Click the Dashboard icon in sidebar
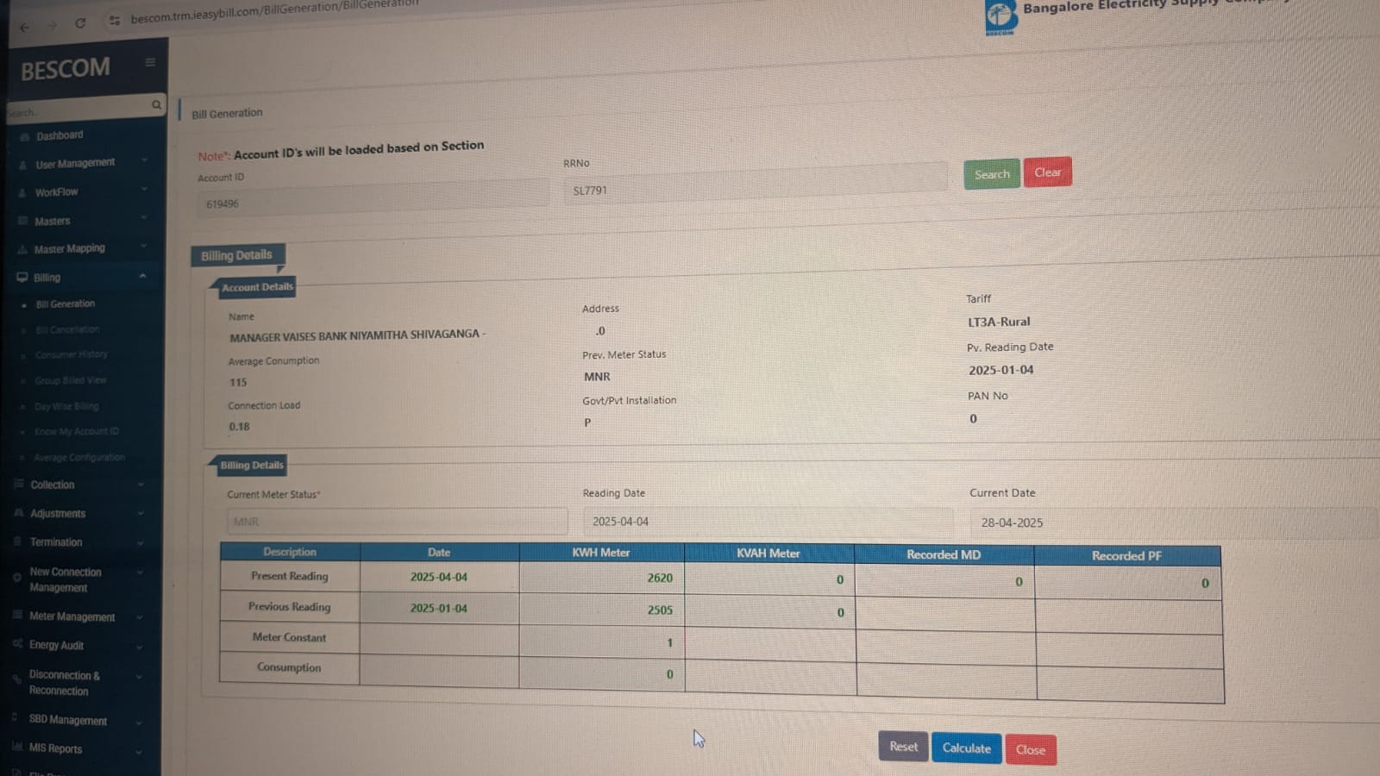The height and width of the screenshot is (776, 1380). (25, 136)
